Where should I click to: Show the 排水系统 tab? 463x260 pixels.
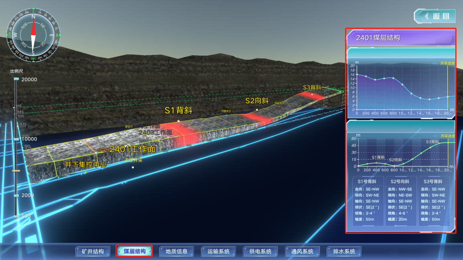pyautogui.click(x=344, y=252)
